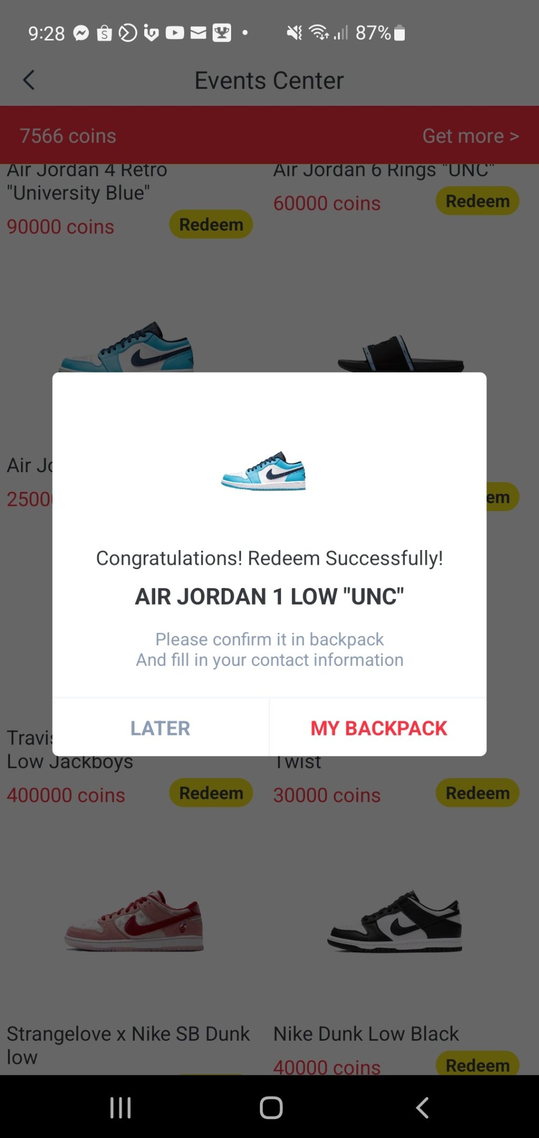
Task: Select the Strangelove x Nike SB Dunk image
Action: pyautogui.click(x=134, y=920)
